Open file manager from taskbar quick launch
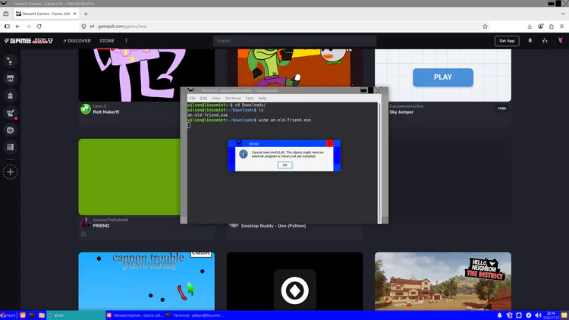 coord(42,315)
